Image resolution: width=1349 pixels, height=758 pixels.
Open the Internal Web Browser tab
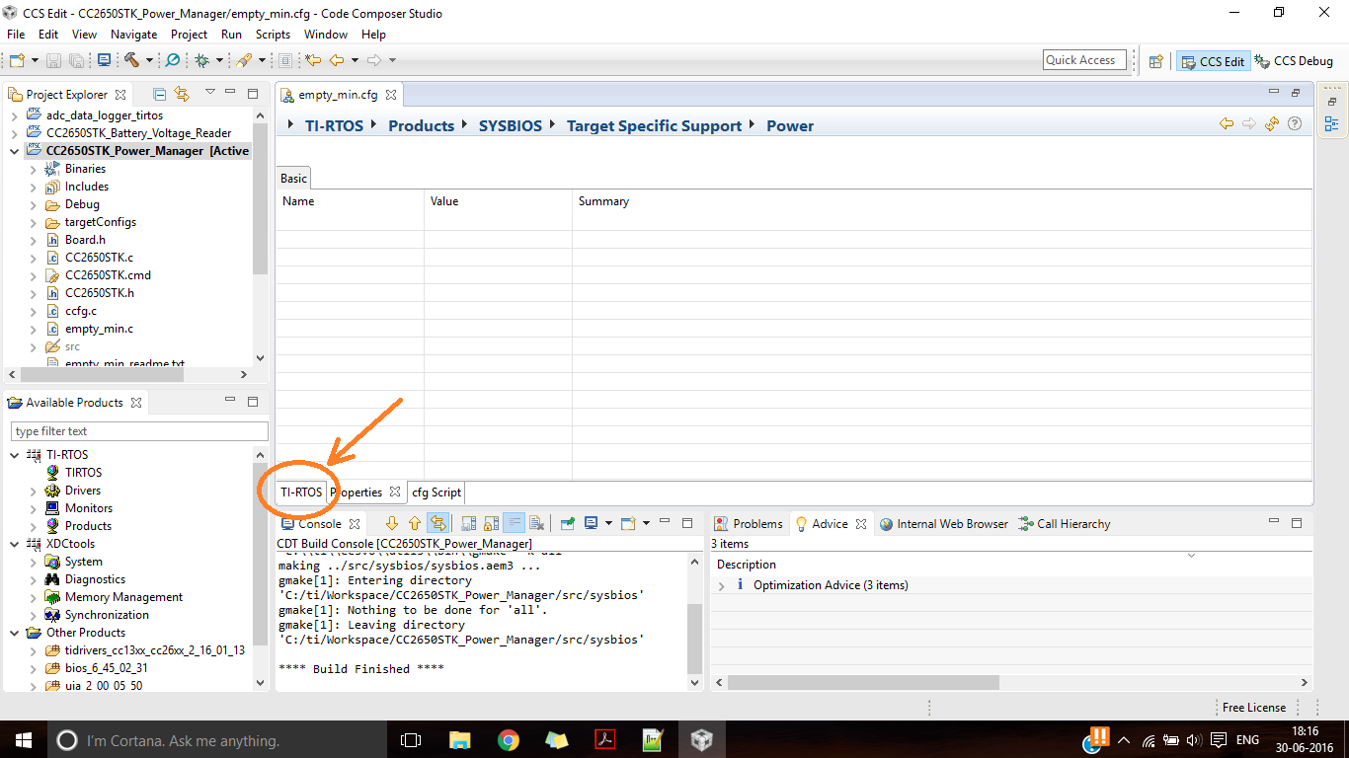tap(944, 524)
